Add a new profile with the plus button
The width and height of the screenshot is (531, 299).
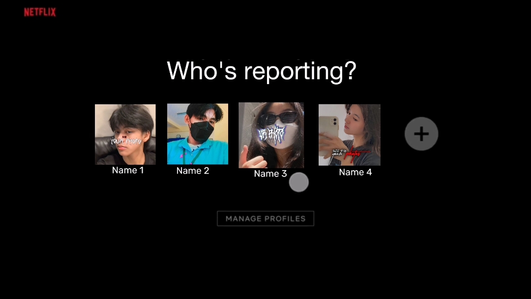point(421,134)
